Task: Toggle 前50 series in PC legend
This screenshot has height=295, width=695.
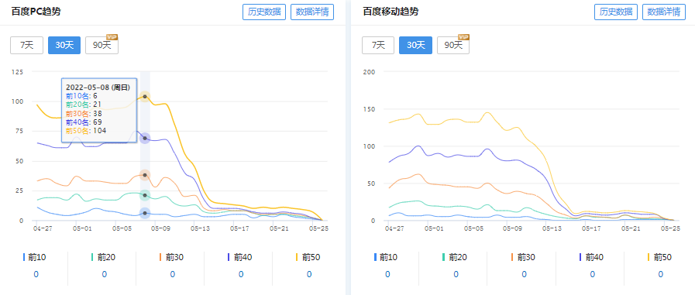Action: 308,257
